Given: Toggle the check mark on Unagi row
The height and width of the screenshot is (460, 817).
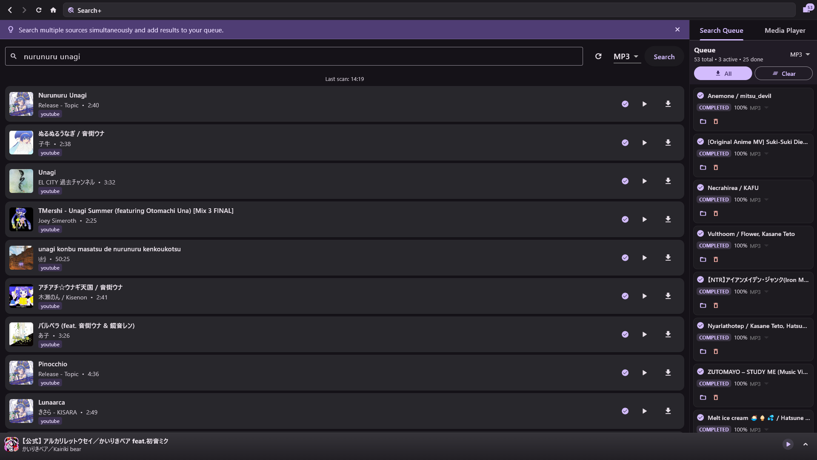Looking at the screenshot, I should click(x=625, y=181).
